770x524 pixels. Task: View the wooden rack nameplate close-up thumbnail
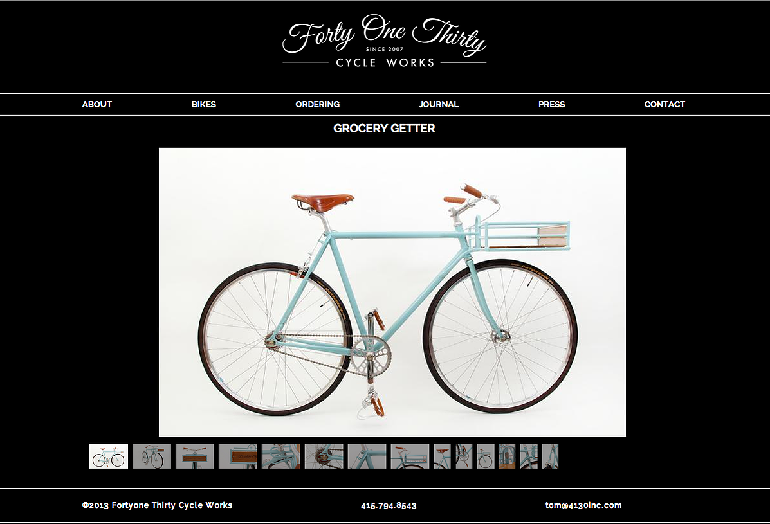(237, 456)
